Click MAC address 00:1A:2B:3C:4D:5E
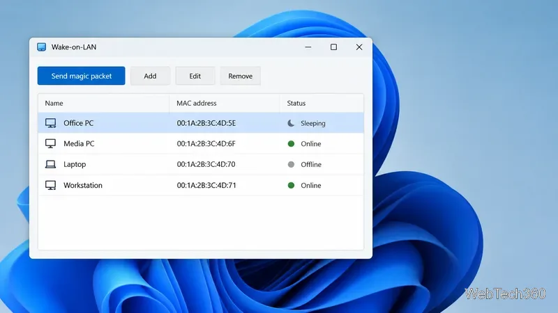The width and height of the screenshot is (558, 313). [206, 123]
